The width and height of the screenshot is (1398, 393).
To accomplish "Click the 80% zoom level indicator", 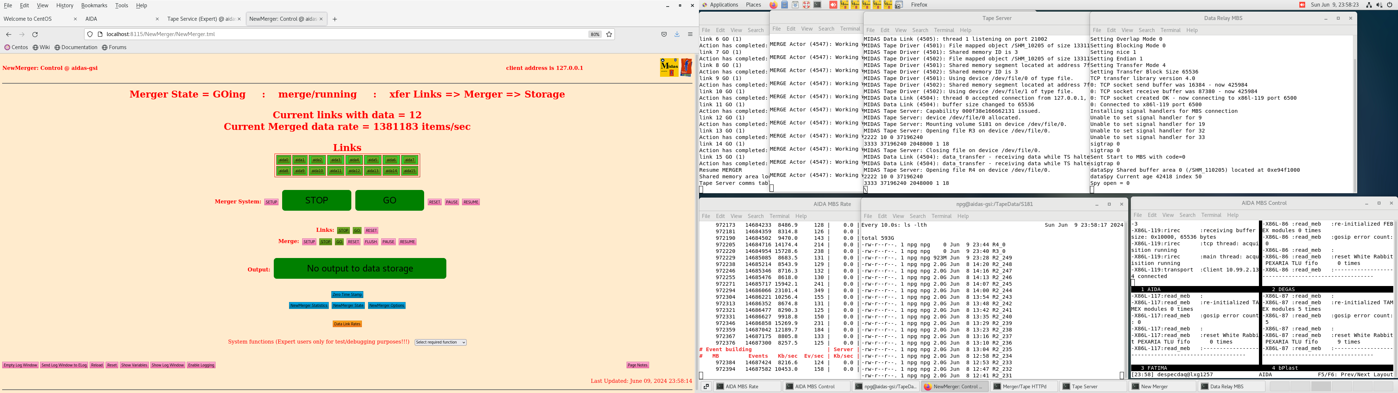I will point(595,34).
